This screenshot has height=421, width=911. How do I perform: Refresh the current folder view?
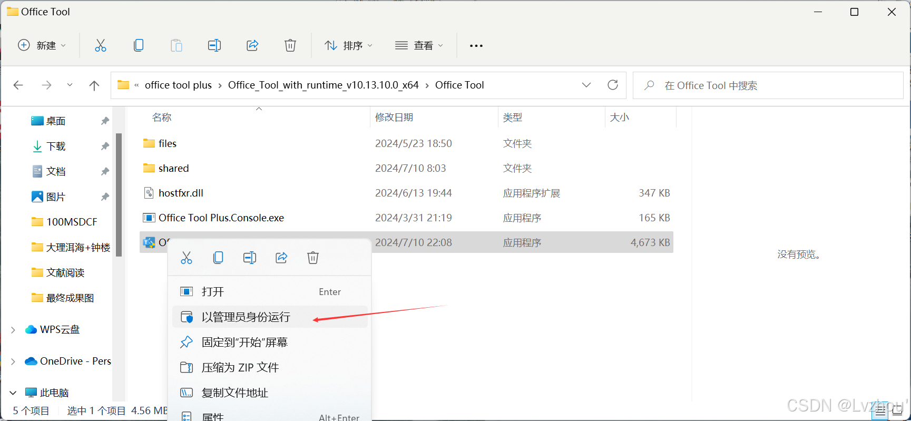[x=612, y=85]
